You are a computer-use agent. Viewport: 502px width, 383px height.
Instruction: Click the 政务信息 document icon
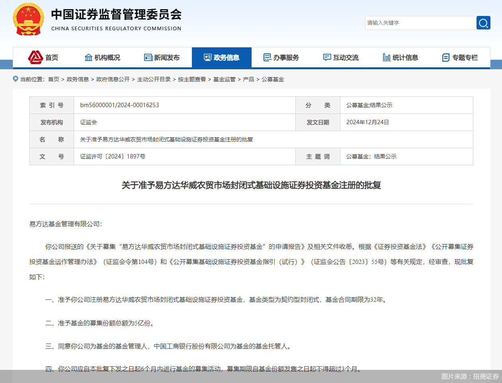pos(207,57)
